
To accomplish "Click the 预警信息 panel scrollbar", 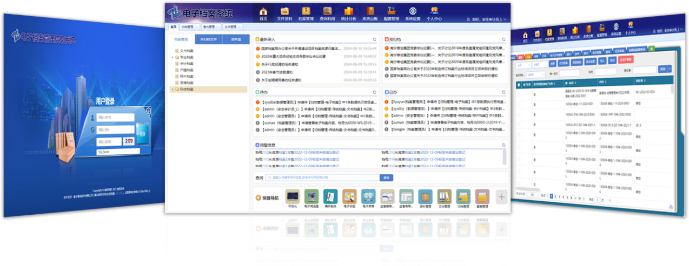I will (505, 156).
